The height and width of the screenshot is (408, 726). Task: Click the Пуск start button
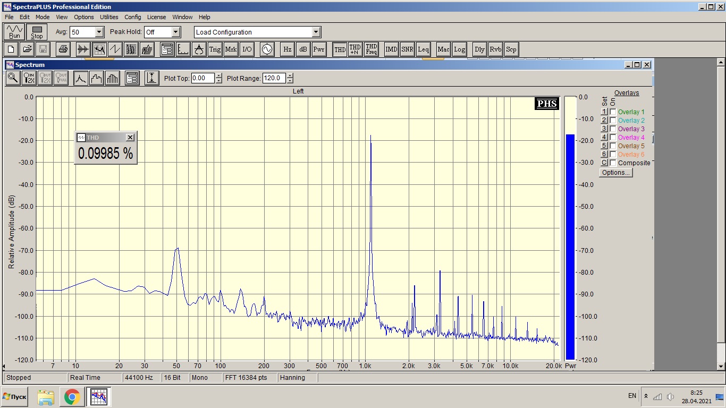tap(14, 396)
